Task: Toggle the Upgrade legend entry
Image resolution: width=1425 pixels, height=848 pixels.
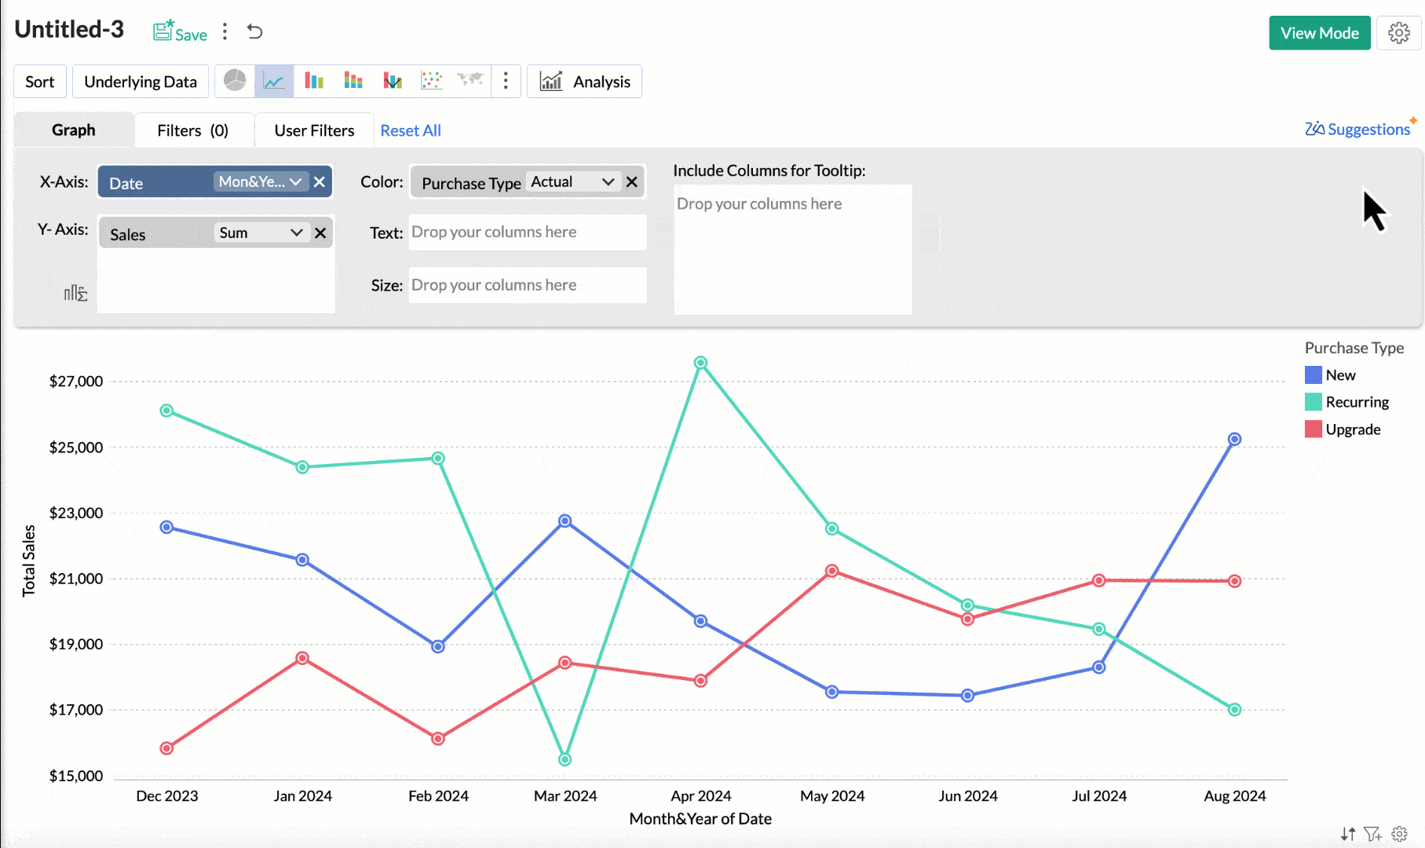Action: click(x=1352, y=429)
